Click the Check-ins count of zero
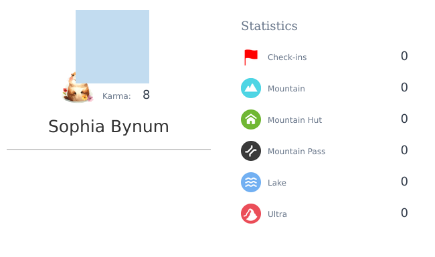This screenshot has width=435, height=257. (404, 56)
